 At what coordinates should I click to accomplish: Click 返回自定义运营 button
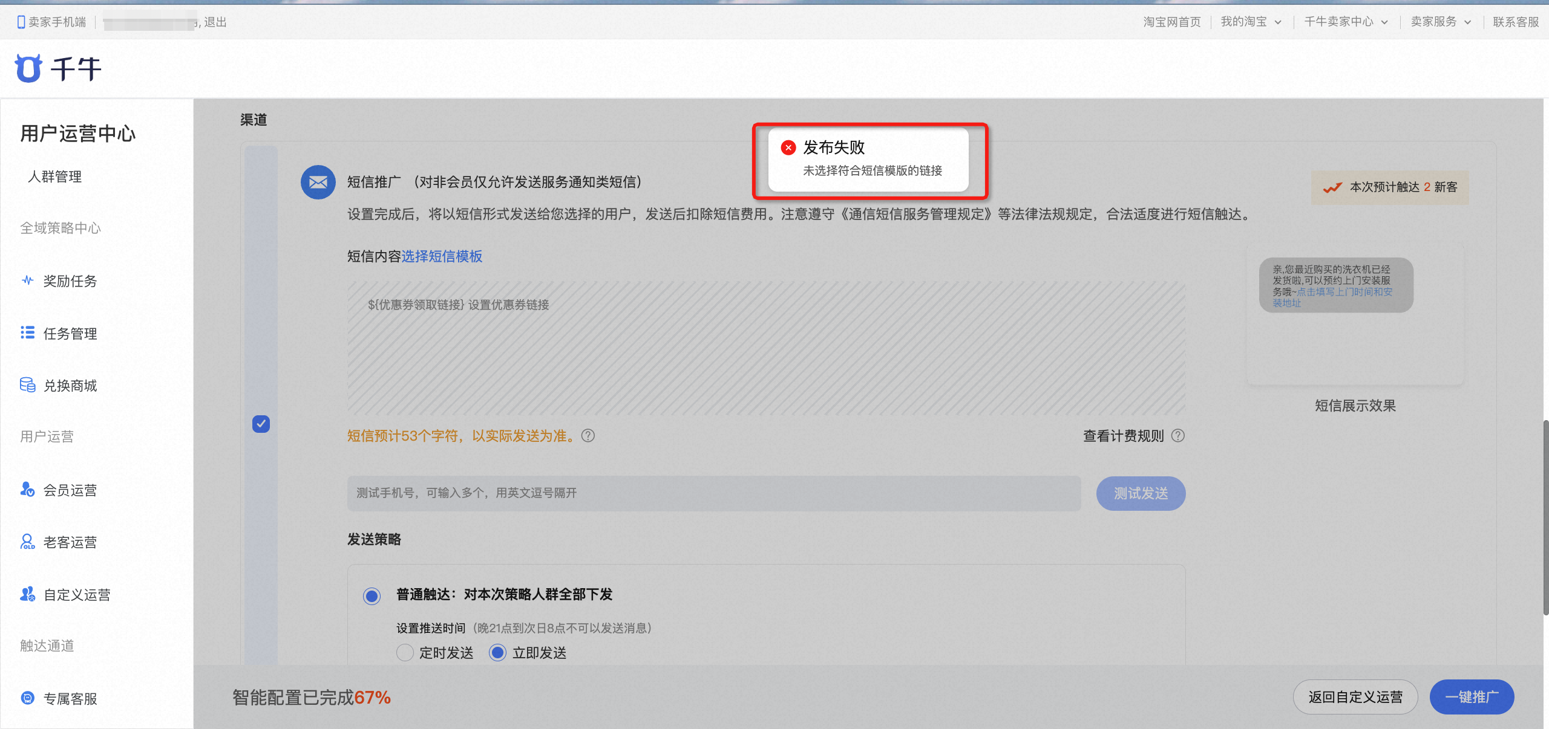(1355, 697)
